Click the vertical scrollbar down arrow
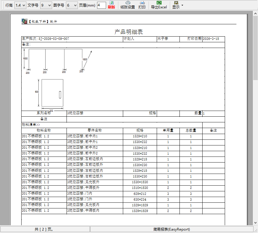Screen dimensions: 258x233 [255, 223]
